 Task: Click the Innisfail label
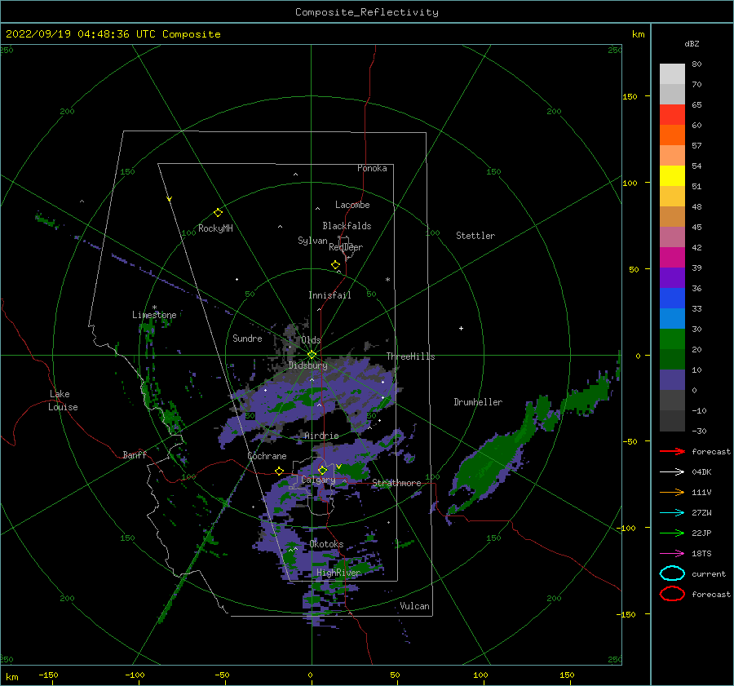[329, 295]
